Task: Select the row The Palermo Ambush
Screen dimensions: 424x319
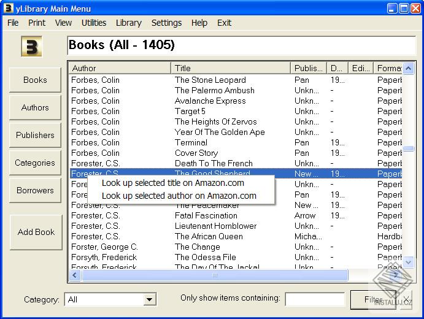Action: click(x=236, y=90)
